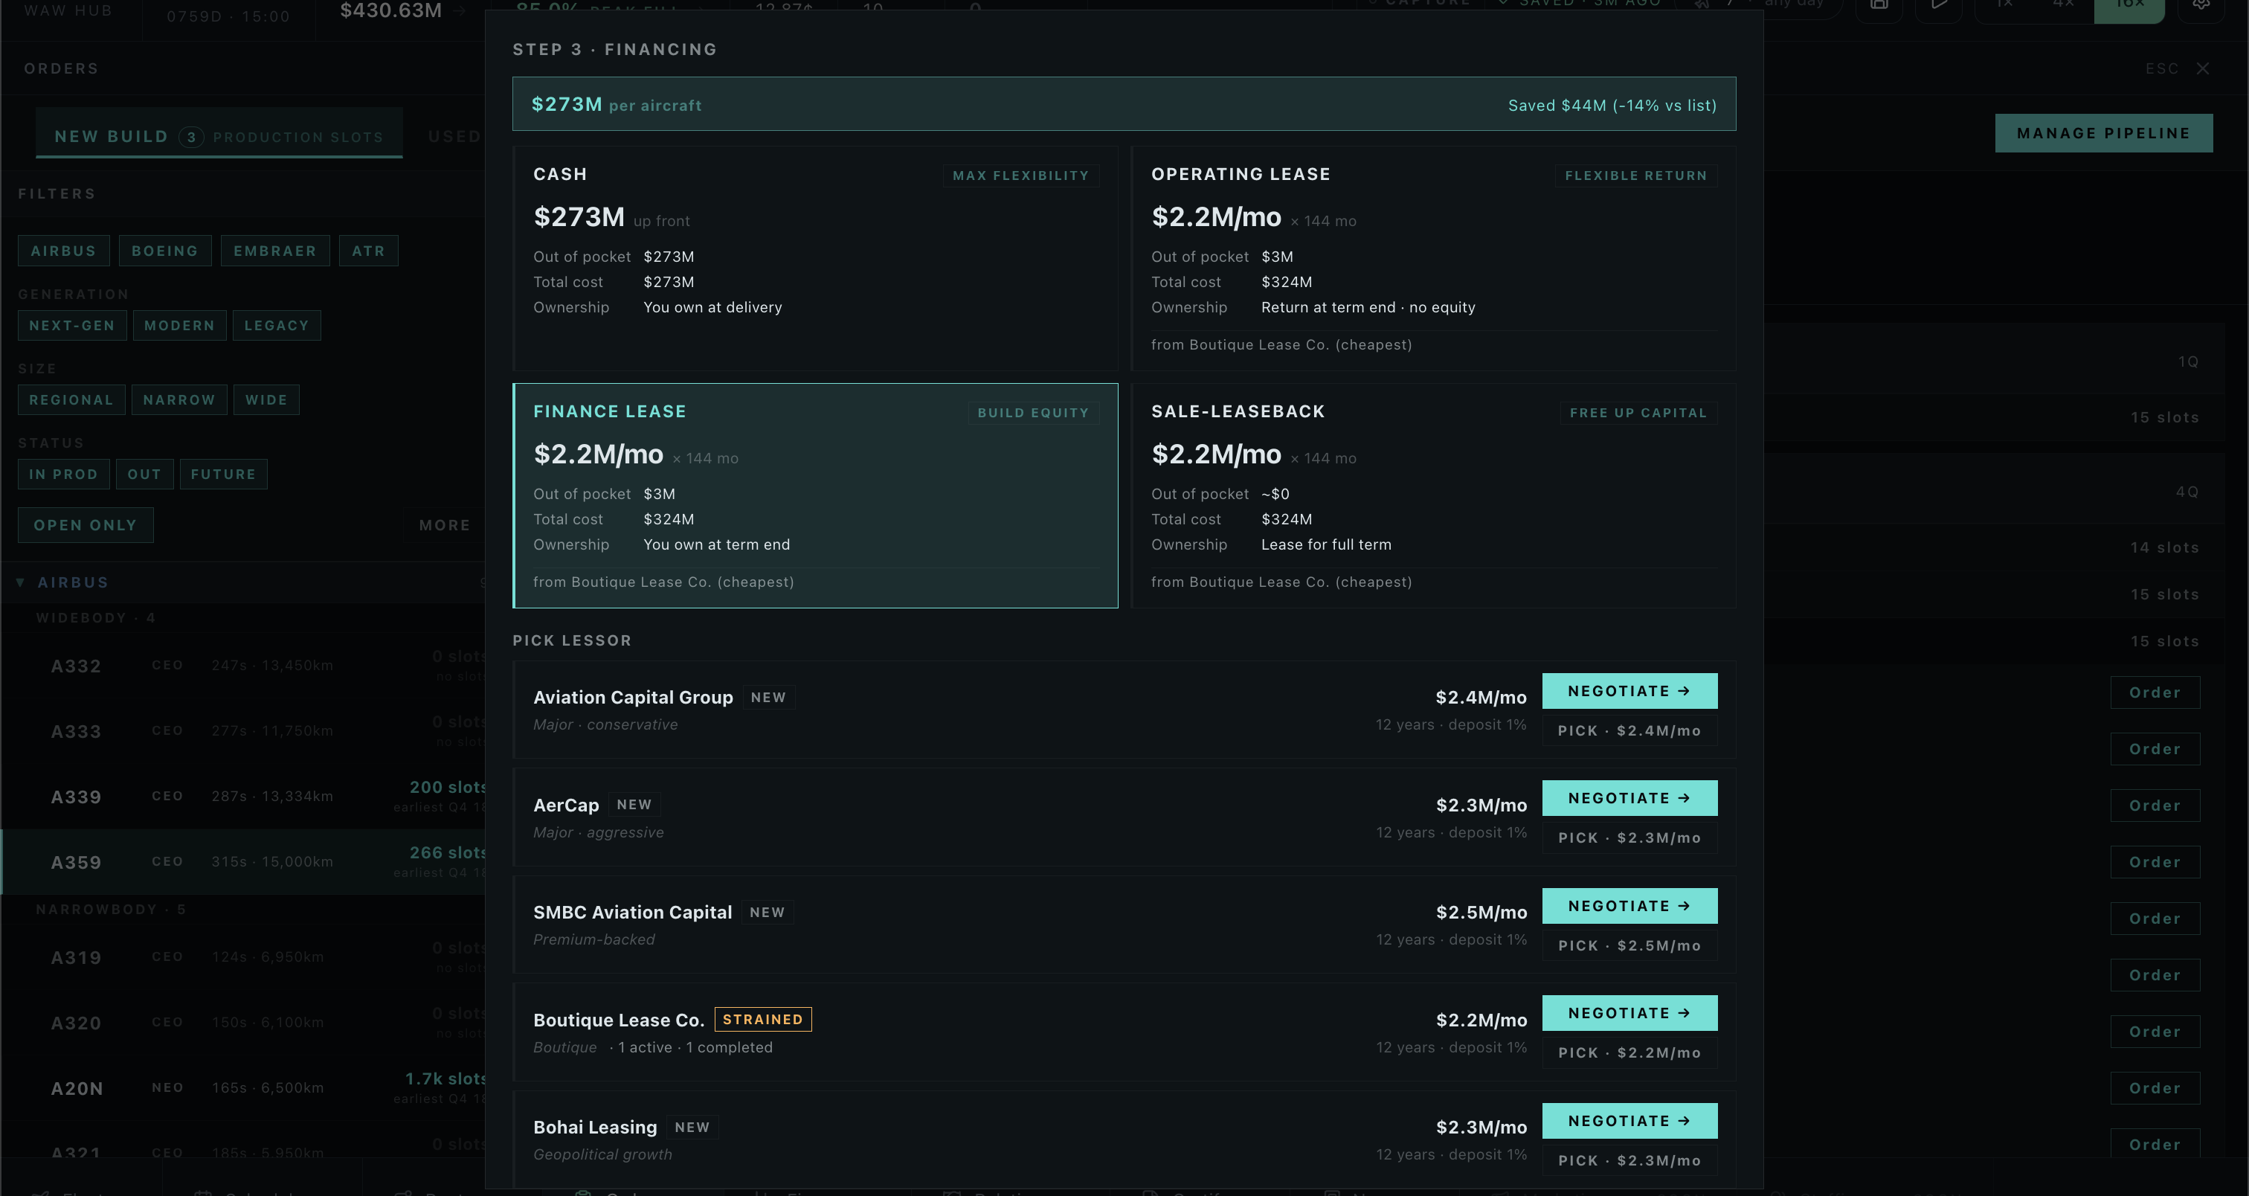Collapse the AIRBUS group triangle
The image size is (2249, 1196).
(x=20, y=582)
